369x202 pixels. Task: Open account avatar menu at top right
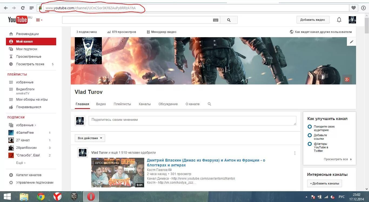[352, 20]
